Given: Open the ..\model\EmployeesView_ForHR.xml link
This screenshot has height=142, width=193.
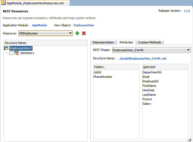Looking at the screenshot, I should tap(142, 59).
